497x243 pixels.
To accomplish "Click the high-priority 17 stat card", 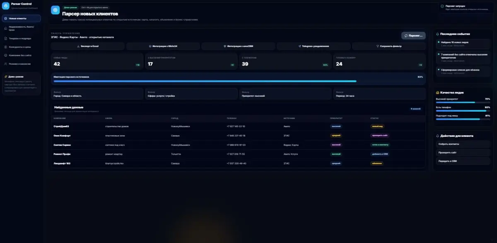I will pos(191,62).
